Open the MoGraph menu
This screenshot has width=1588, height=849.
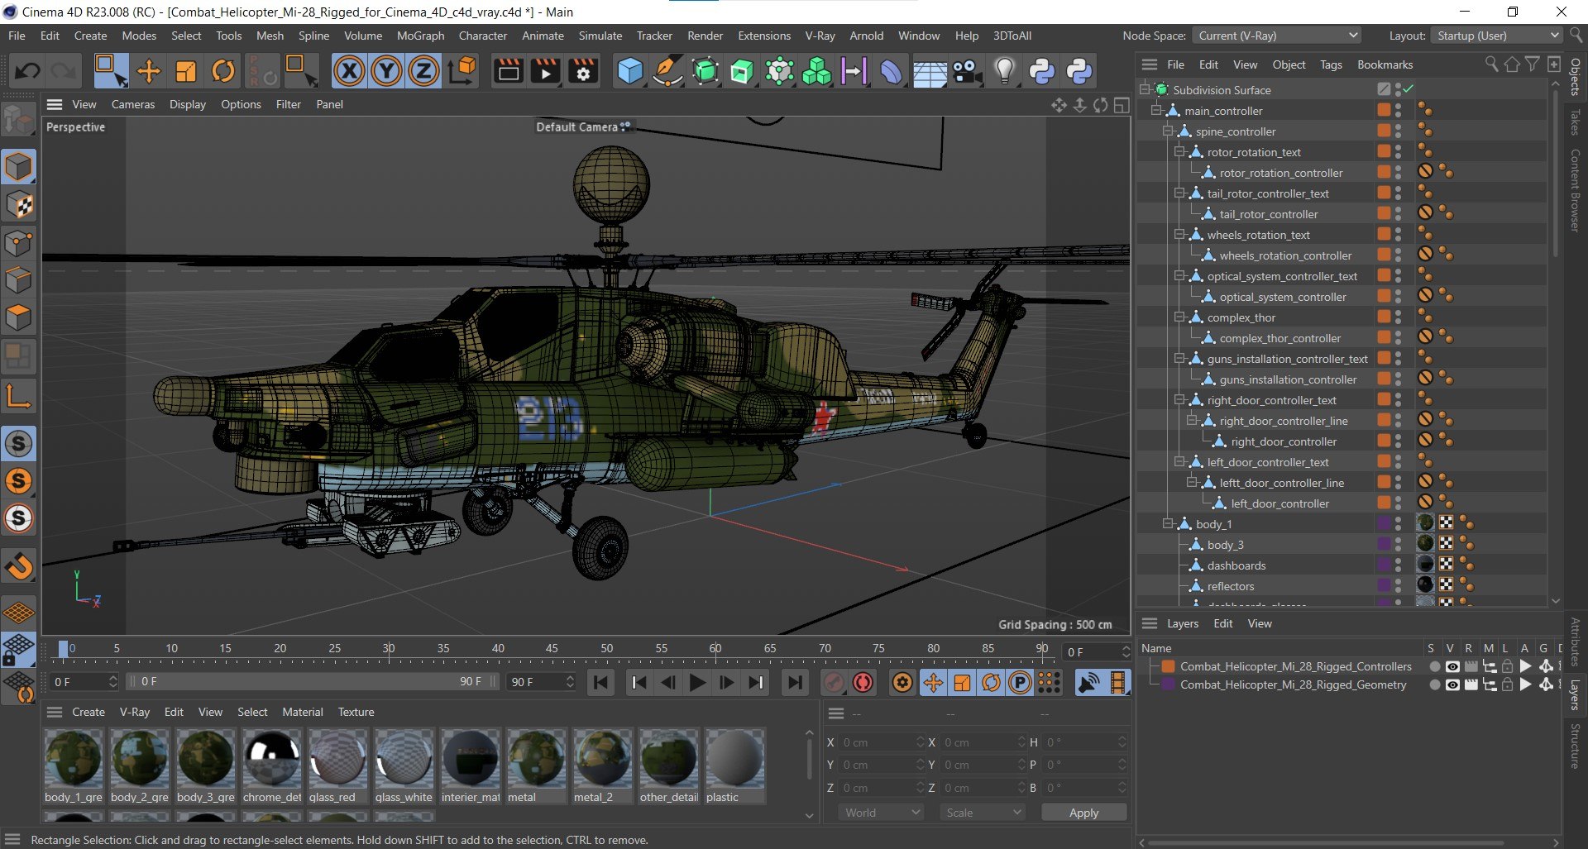[420, 36]
